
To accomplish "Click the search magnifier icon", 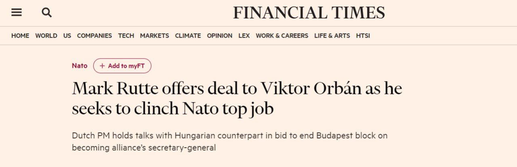I will [47, 13].
